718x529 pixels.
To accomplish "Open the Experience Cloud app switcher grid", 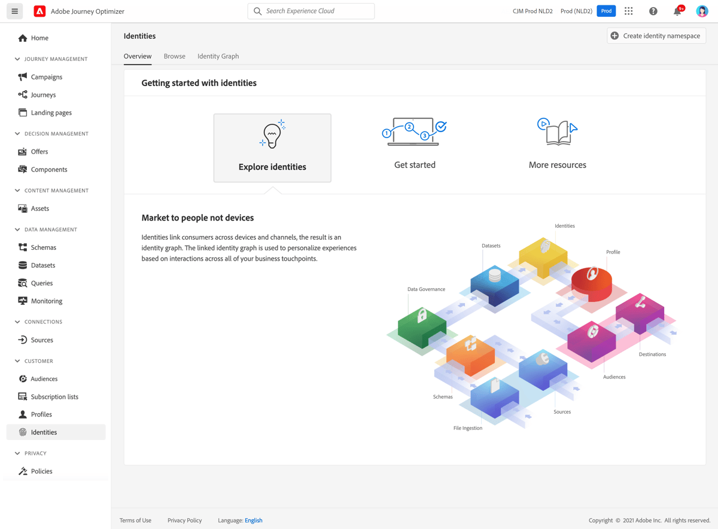I will pyautogui.click(x=628, y=11).
